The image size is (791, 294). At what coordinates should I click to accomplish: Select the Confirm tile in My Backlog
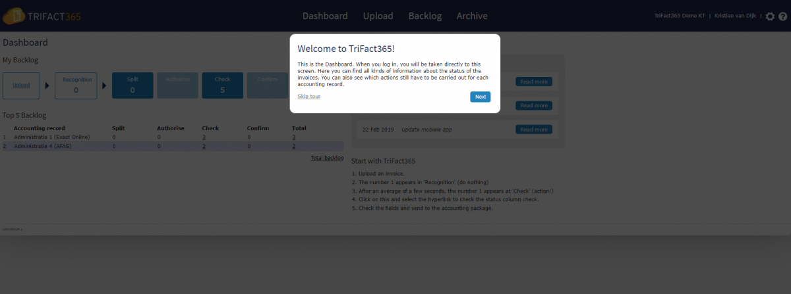267,86
